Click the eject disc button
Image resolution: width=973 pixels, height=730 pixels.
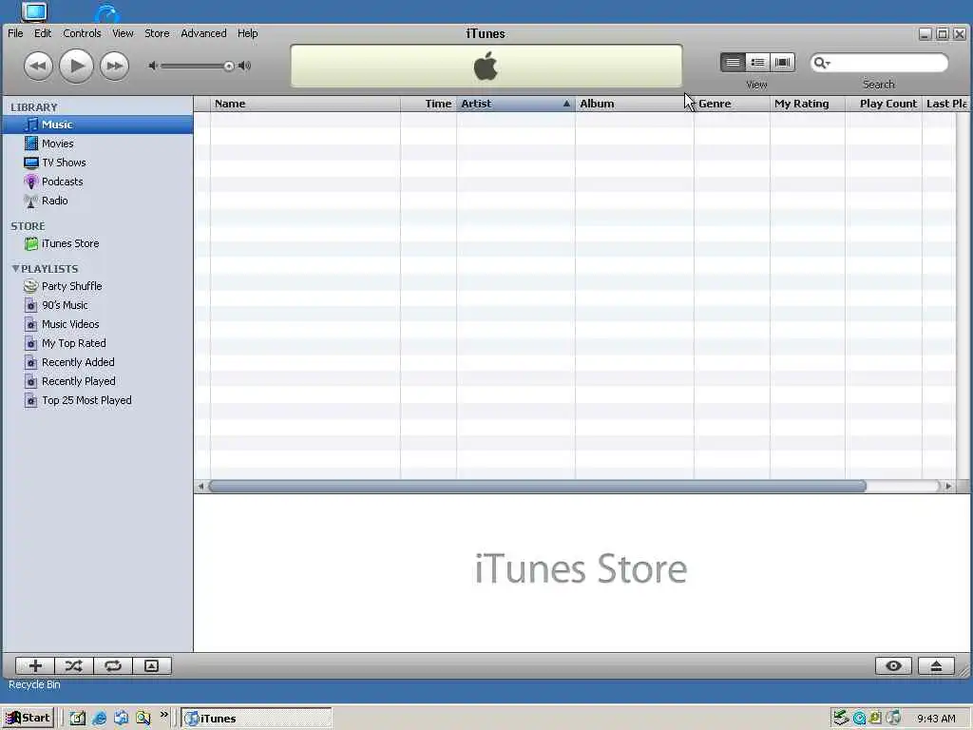tap(936, 666)
